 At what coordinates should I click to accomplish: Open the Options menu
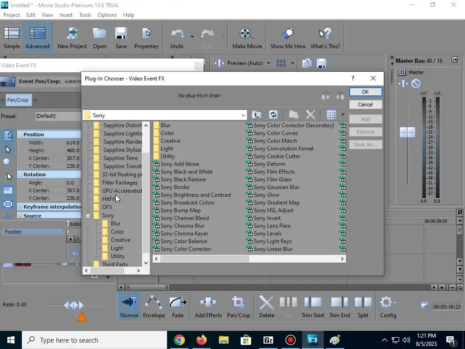pos(107,15)
